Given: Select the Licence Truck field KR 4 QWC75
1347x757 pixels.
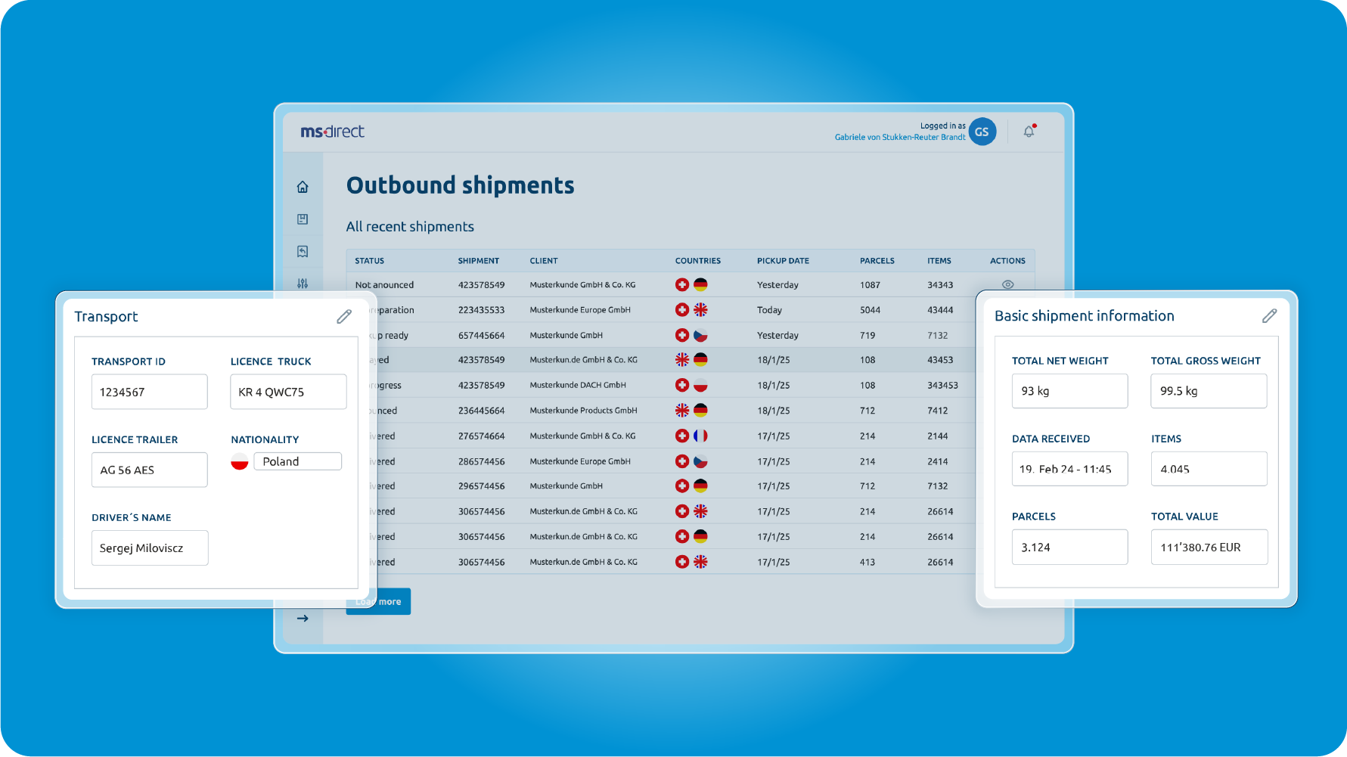Looking at the screenshot, I should 288,392.
